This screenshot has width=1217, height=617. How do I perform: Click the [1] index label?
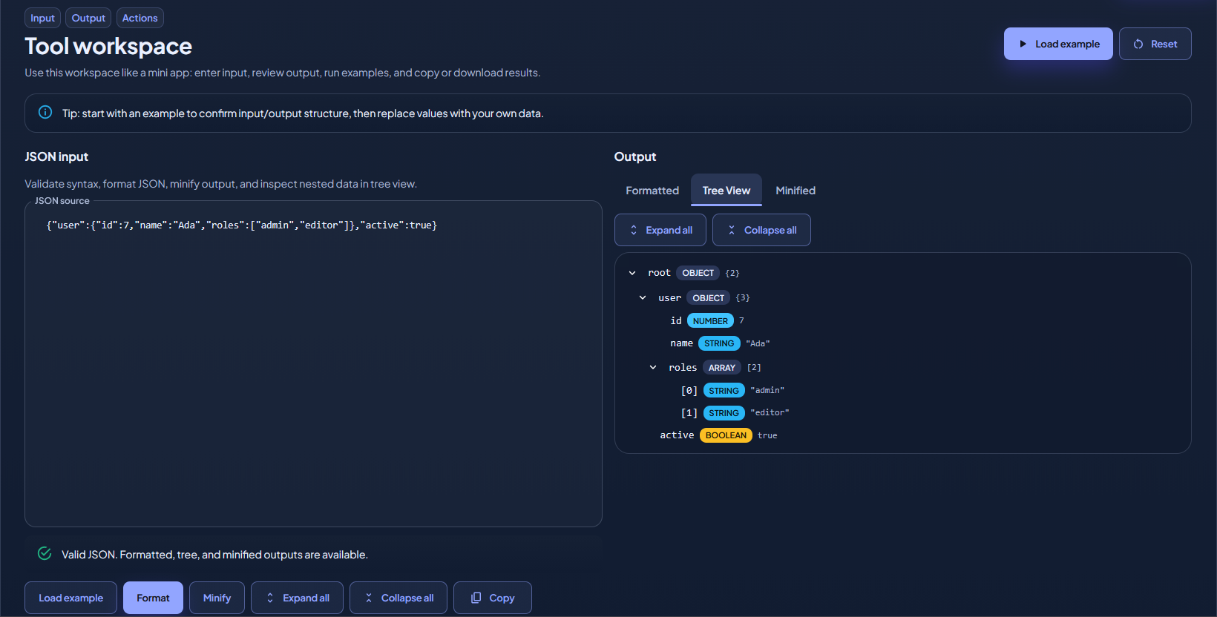point(689,412)
